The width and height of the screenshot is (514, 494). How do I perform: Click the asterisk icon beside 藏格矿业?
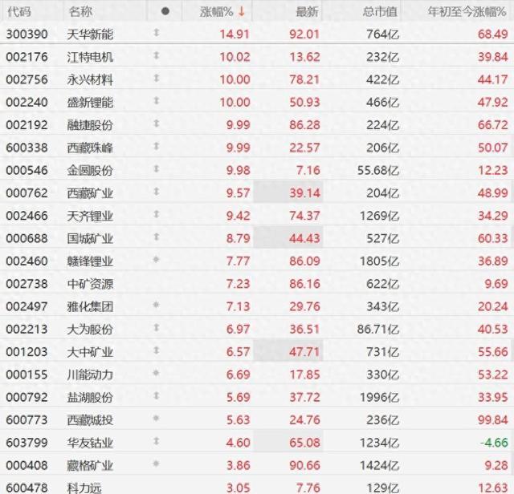pos(157,465)
